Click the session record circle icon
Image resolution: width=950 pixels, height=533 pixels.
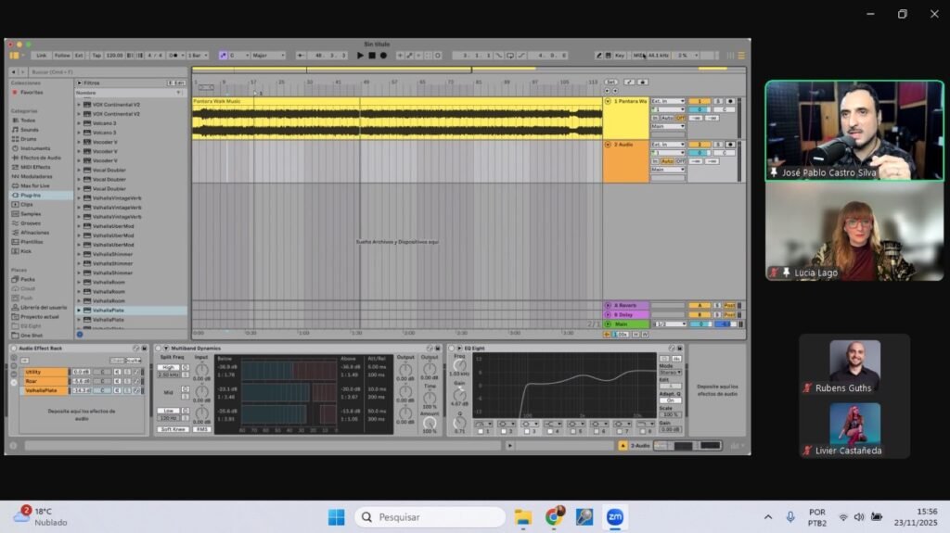pyautogui.click(x=438, y=55)
